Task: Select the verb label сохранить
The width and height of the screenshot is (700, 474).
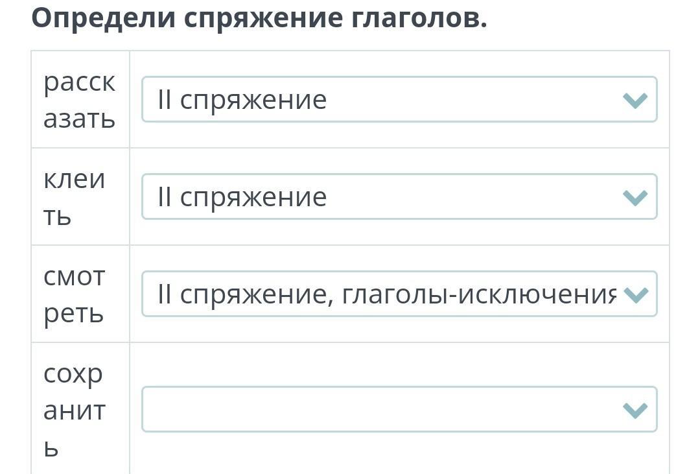Action: pos(74,410)
